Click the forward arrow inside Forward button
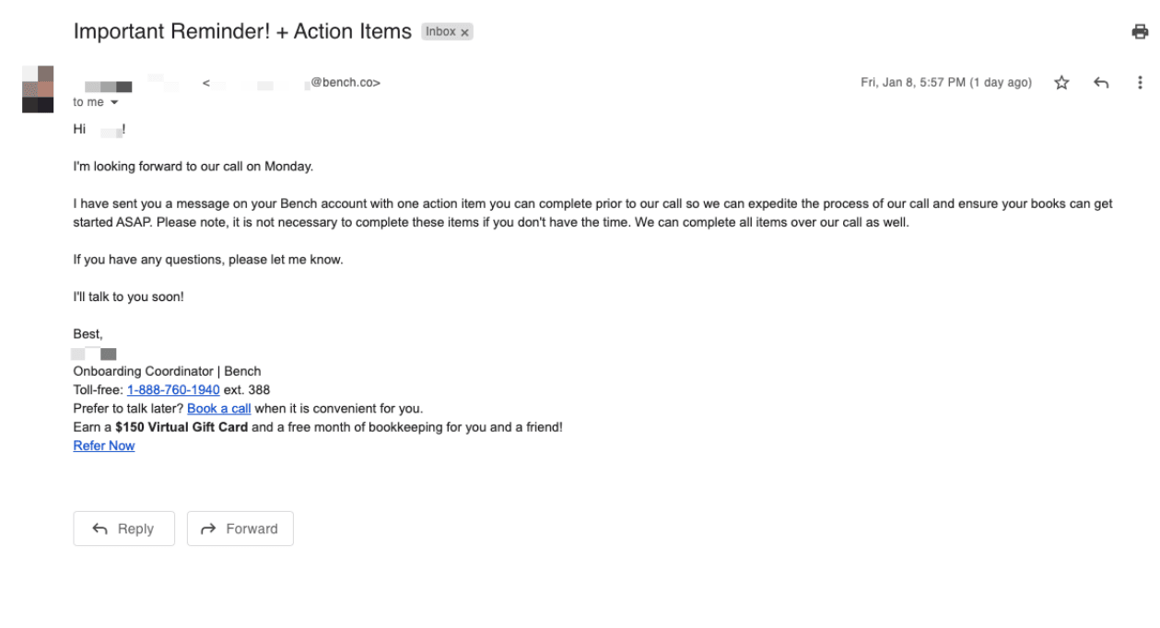1160x628 pixels. tap(207, 528)
